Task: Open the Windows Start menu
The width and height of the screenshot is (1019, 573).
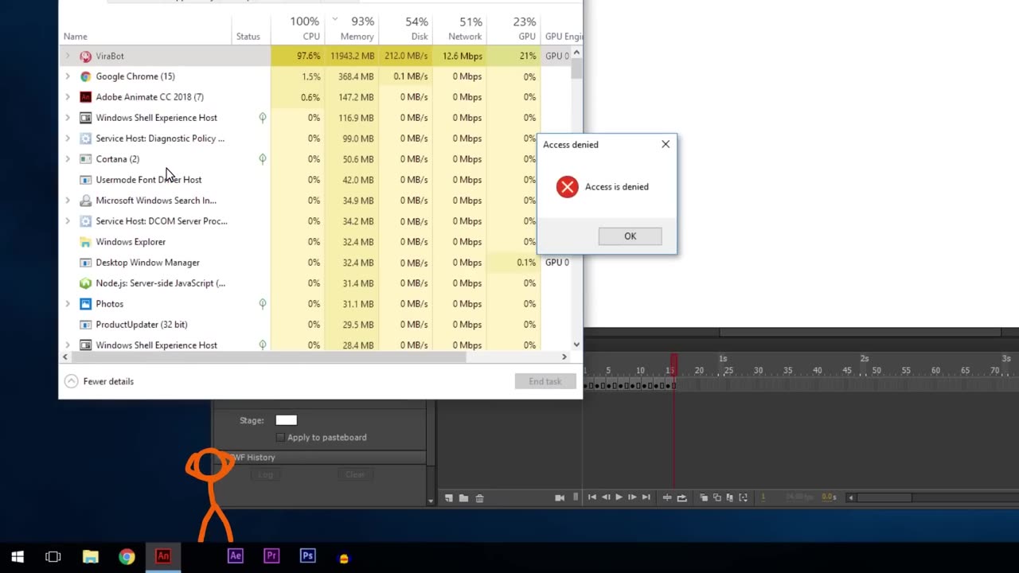Action: (x=18, y=557)
